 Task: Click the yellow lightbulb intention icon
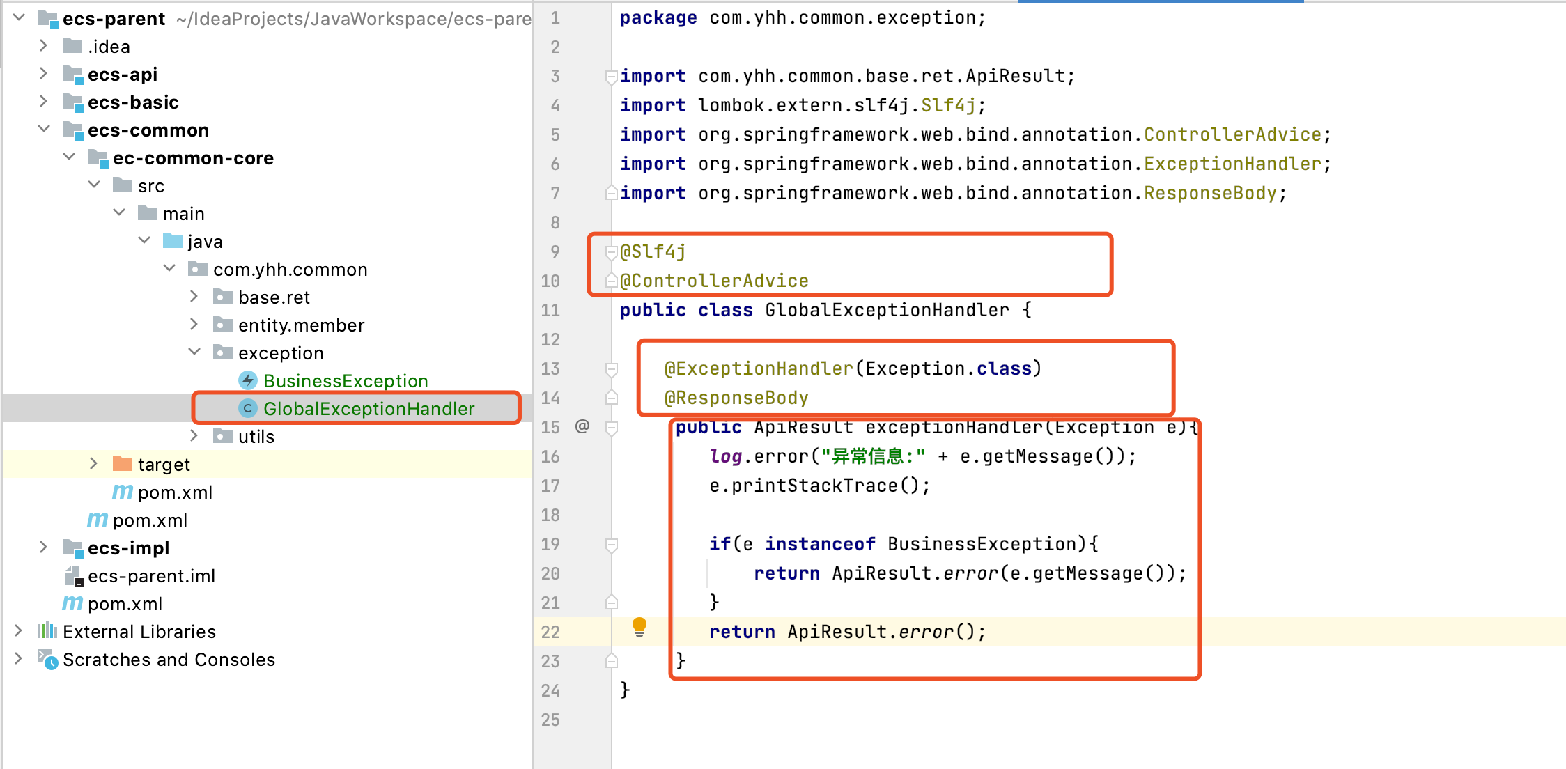639,626
